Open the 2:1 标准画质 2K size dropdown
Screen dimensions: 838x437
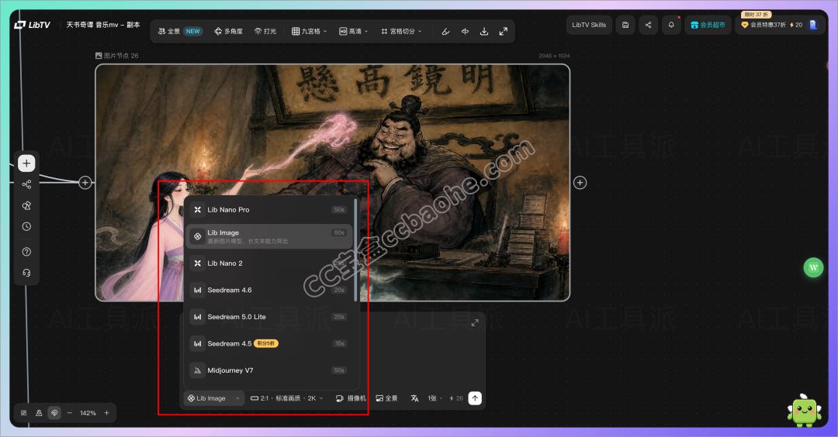(x=287, y=398)
